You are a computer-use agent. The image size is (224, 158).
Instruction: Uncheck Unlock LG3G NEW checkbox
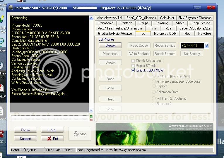pos(133,70)
